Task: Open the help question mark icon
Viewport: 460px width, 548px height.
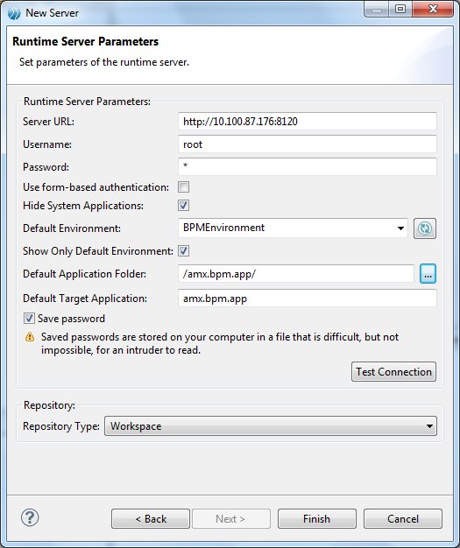Action: pos(30,517)
